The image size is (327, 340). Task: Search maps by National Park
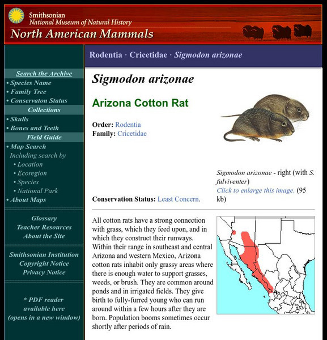pos(37,191)
